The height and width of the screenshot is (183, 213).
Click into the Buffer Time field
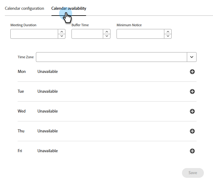pos(87,34)
